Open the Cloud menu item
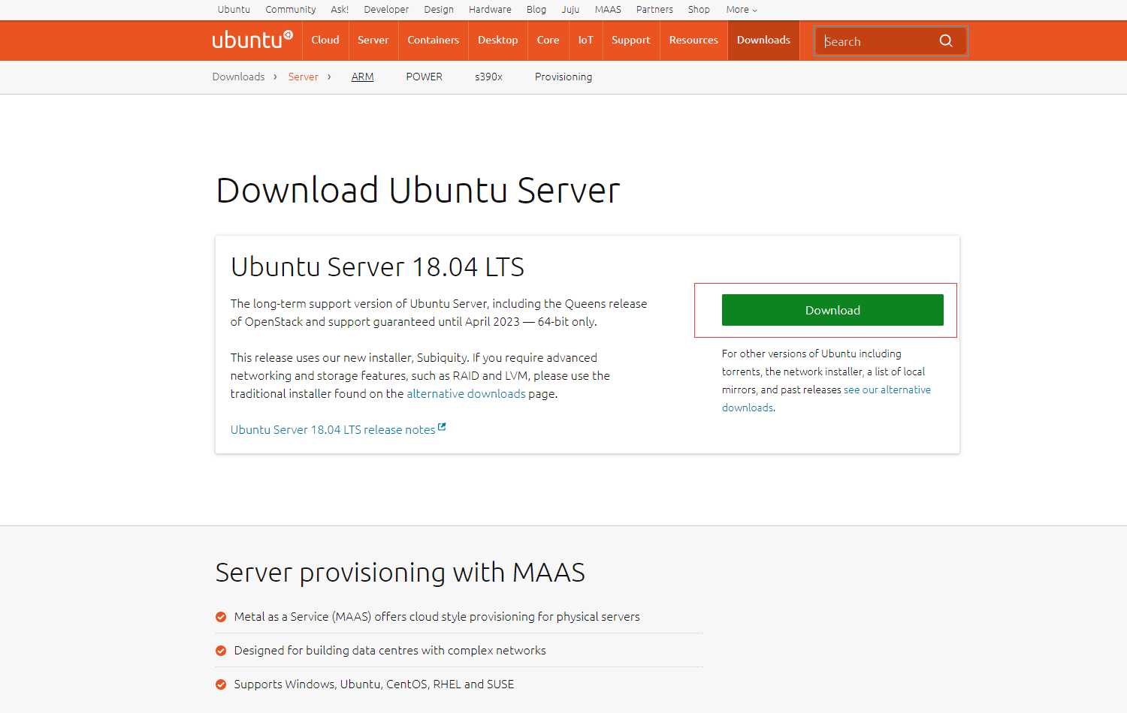 point(325,40)
